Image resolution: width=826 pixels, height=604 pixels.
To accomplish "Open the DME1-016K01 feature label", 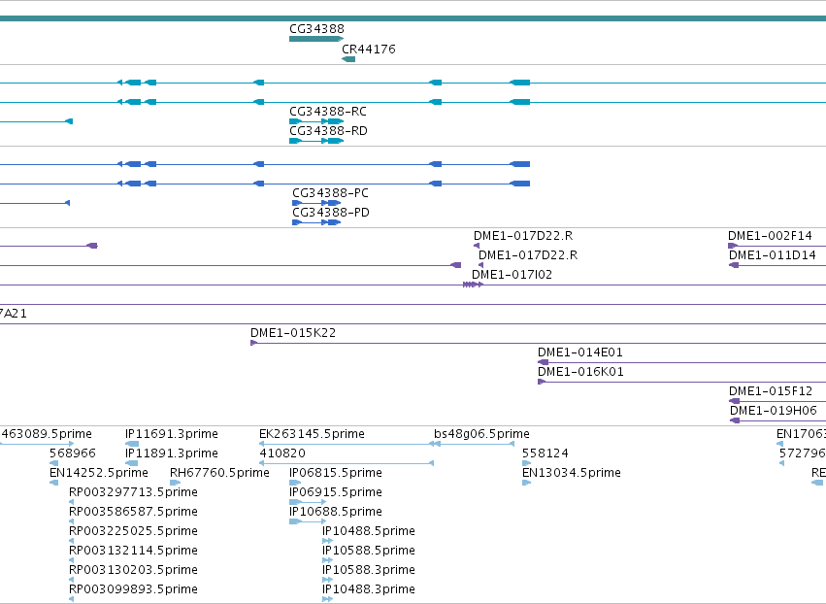I will point(580,372).
